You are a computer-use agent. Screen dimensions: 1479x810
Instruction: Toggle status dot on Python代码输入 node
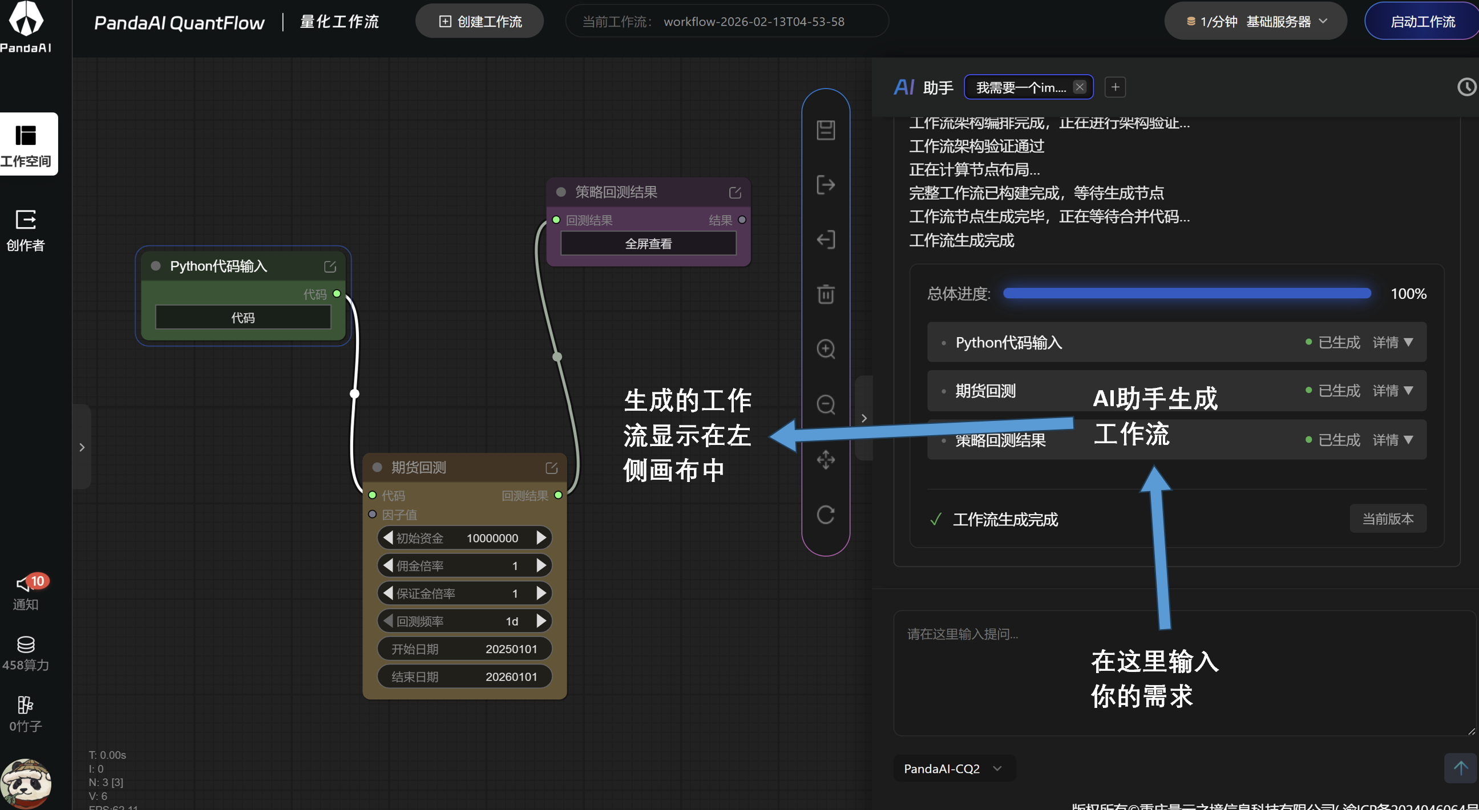pyautogui.click(x=155, y=266)
